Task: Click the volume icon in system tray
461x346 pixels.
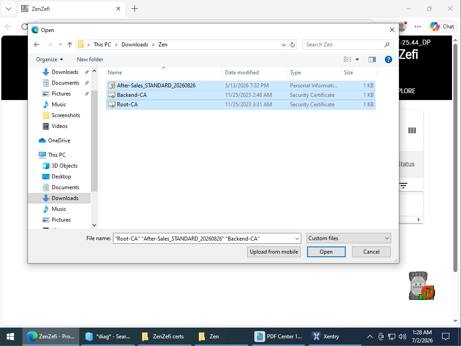Action: (402, 337)
